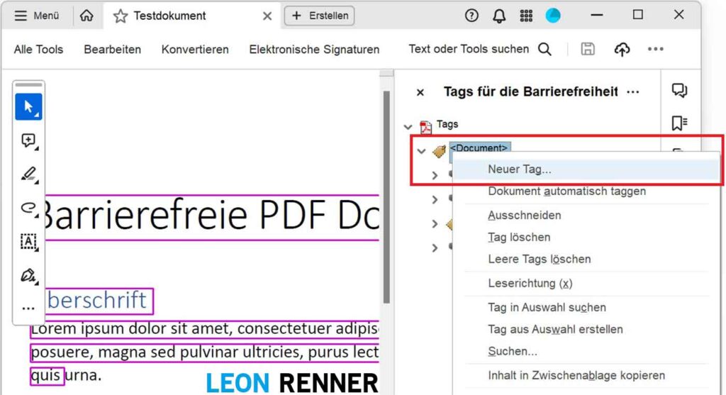
Task: Open tags panel options ellipsis menu
Action: pos(633,92)
